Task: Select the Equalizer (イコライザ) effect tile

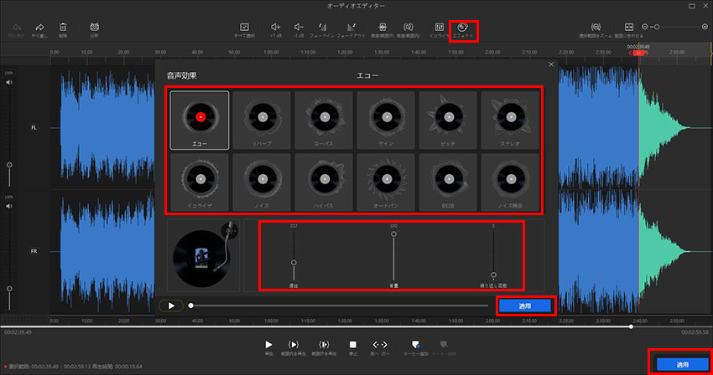Action: click(x=200, y=182)
